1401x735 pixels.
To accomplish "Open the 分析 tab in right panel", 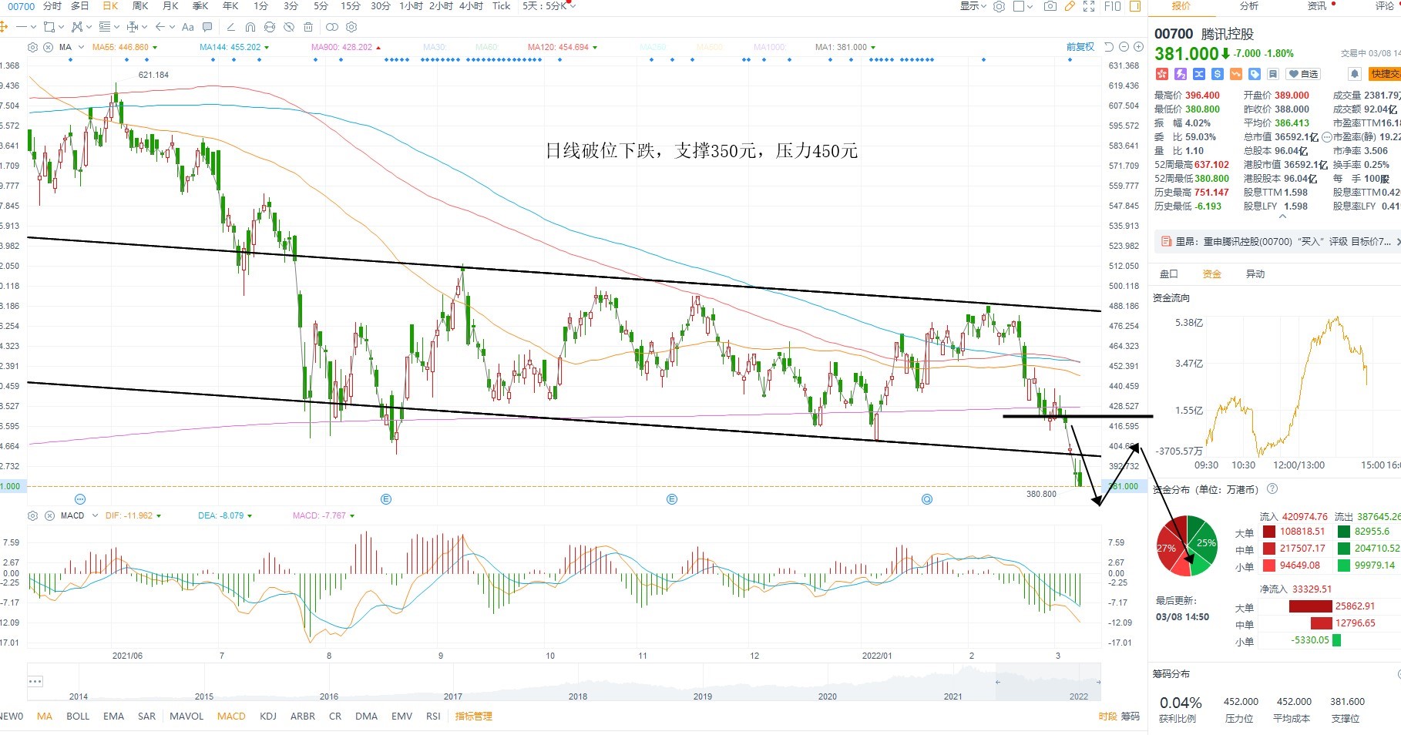I will tap(1249, 6).
